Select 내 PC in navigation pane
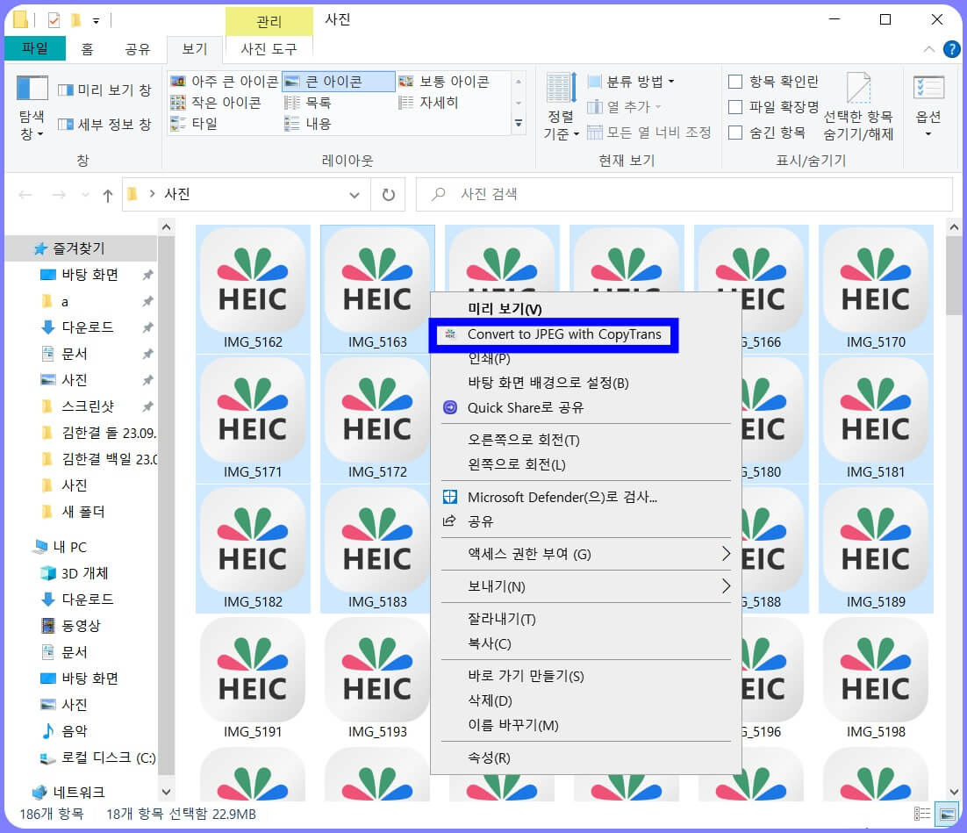Screen dimensions: 967x833 coord(69,547)
